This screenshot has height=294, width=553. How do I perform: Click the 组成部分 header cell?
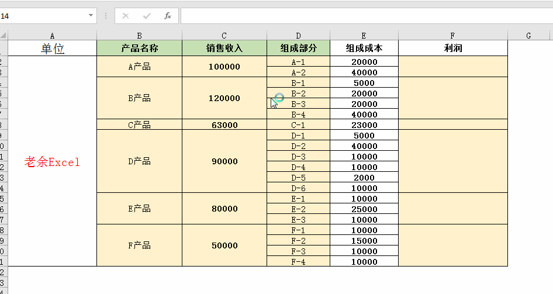pos(298,48)
